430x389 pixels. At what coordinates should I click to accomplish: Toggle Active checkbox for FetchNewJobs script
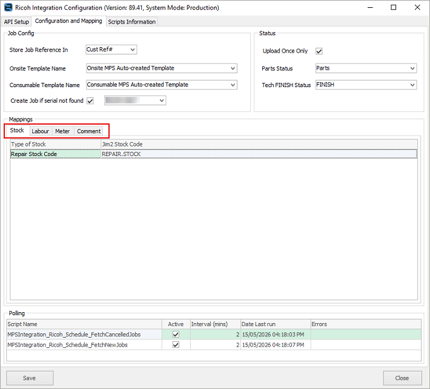point(176,345)
